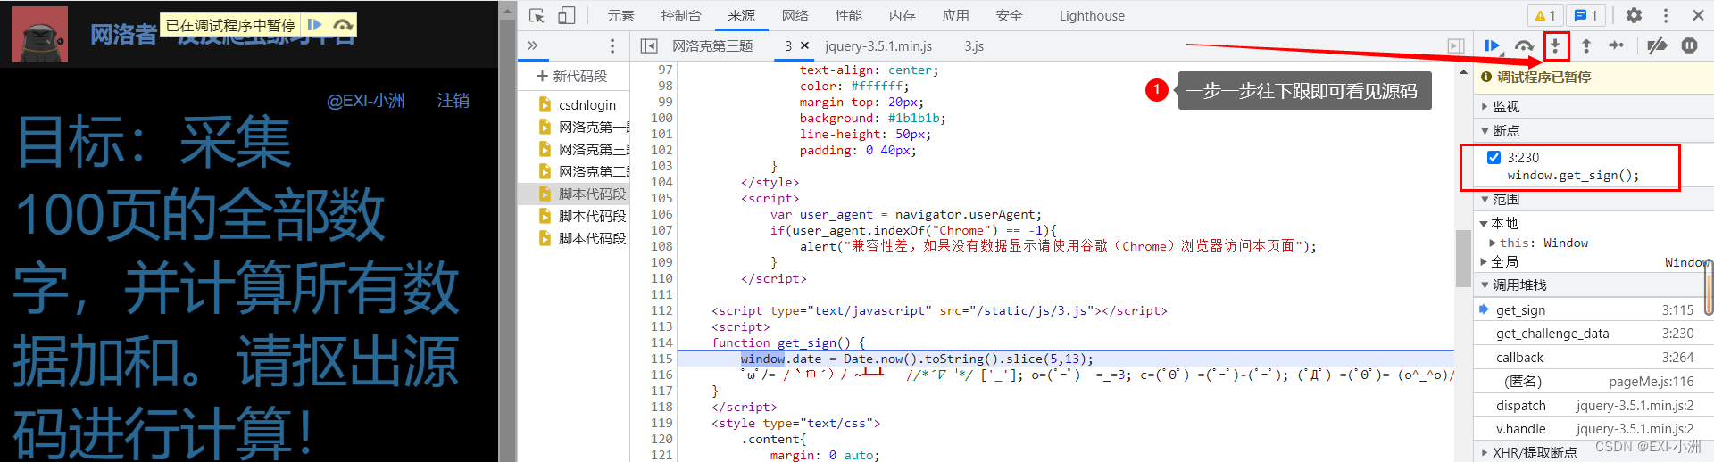Step out of current function
Image resolution: width=1714 pixels, height=462 pixels.
(1586, 45)
